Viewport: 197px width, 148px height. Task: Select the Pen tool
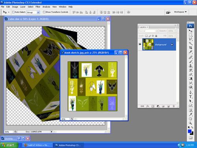click(190, 92)
